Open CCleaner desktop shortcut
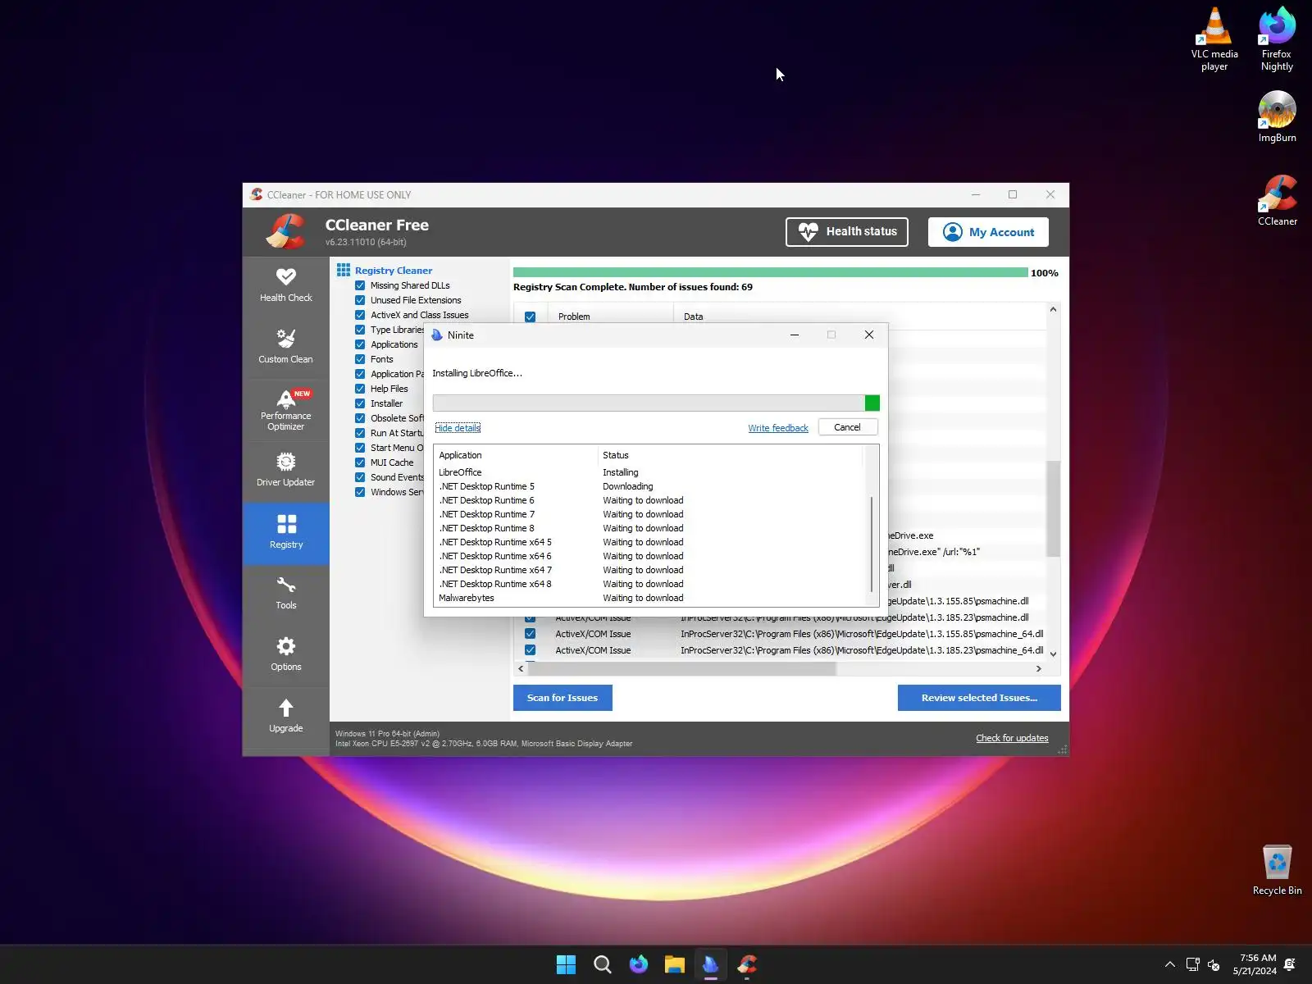The height and width of the screenshot is (984, 1312). pyautogui.click(x=1277, y=200)
